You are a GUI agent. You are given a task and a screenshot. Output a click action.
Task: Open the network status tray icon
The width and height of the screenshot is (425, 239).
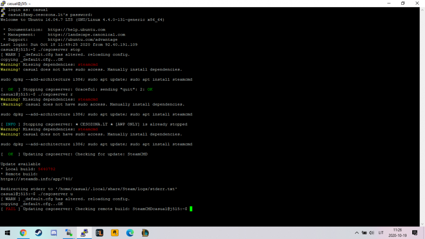(x=364, y=233)
